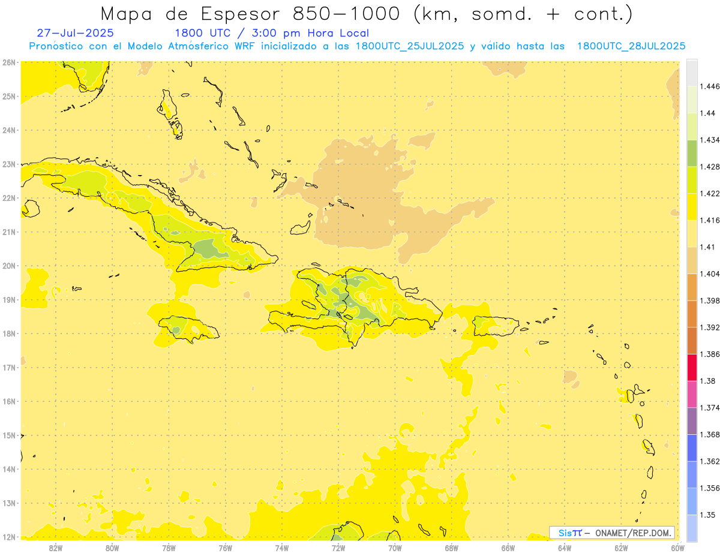The height and width of the screenshot is (556, 720).
Task: Click the longitude label '76W'
Action: (225, 547)
